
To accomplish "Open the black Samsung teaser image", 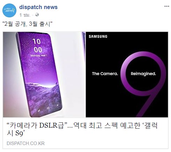I will (x=127, y=74).
